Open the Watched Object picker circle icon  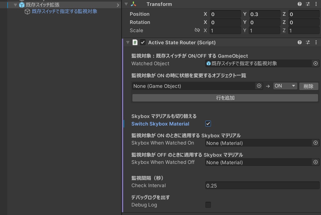tap(315, 63)
